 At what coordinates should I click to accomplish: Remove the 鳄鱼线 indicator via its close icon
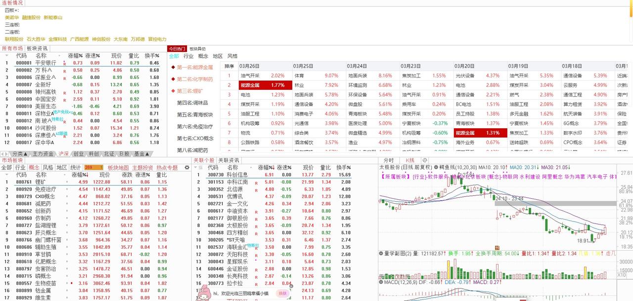click(x=435, y=166)
